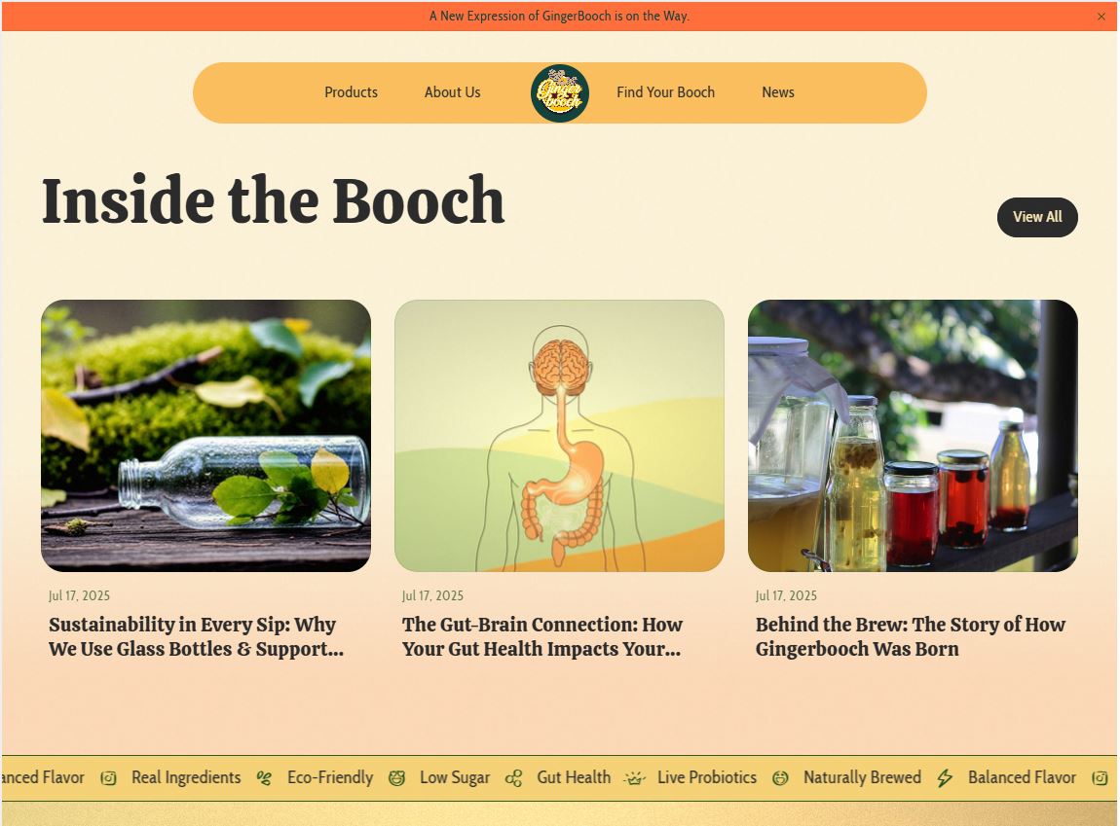The height and width of the screenshot is (826, 1120).
Task: Click the icon before Real Ingredients
Action: (x=108, y=778)
